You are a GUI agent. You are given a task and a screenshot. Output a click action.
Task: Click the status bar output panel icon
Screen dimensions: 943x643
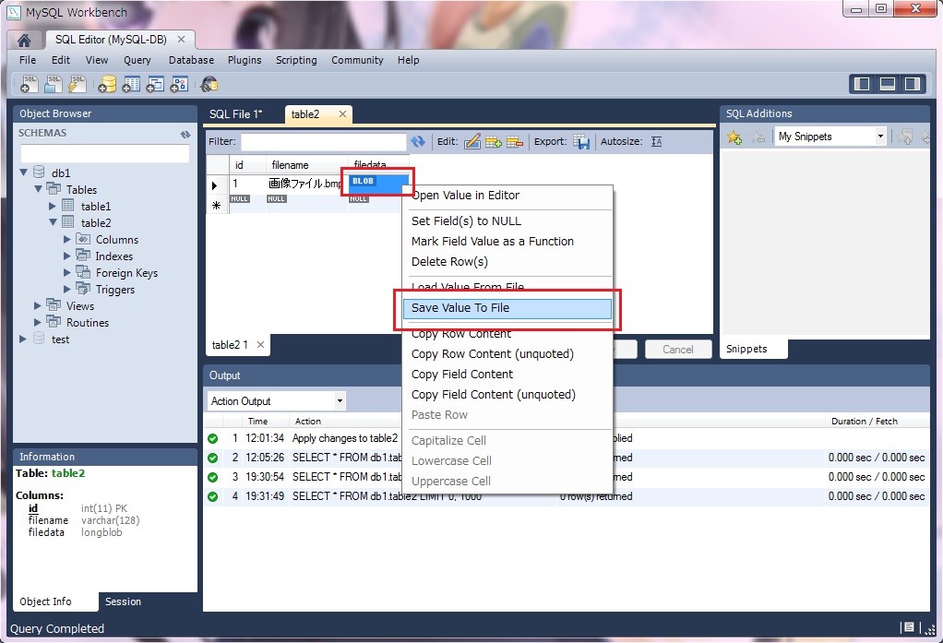[x=908, y=628]
